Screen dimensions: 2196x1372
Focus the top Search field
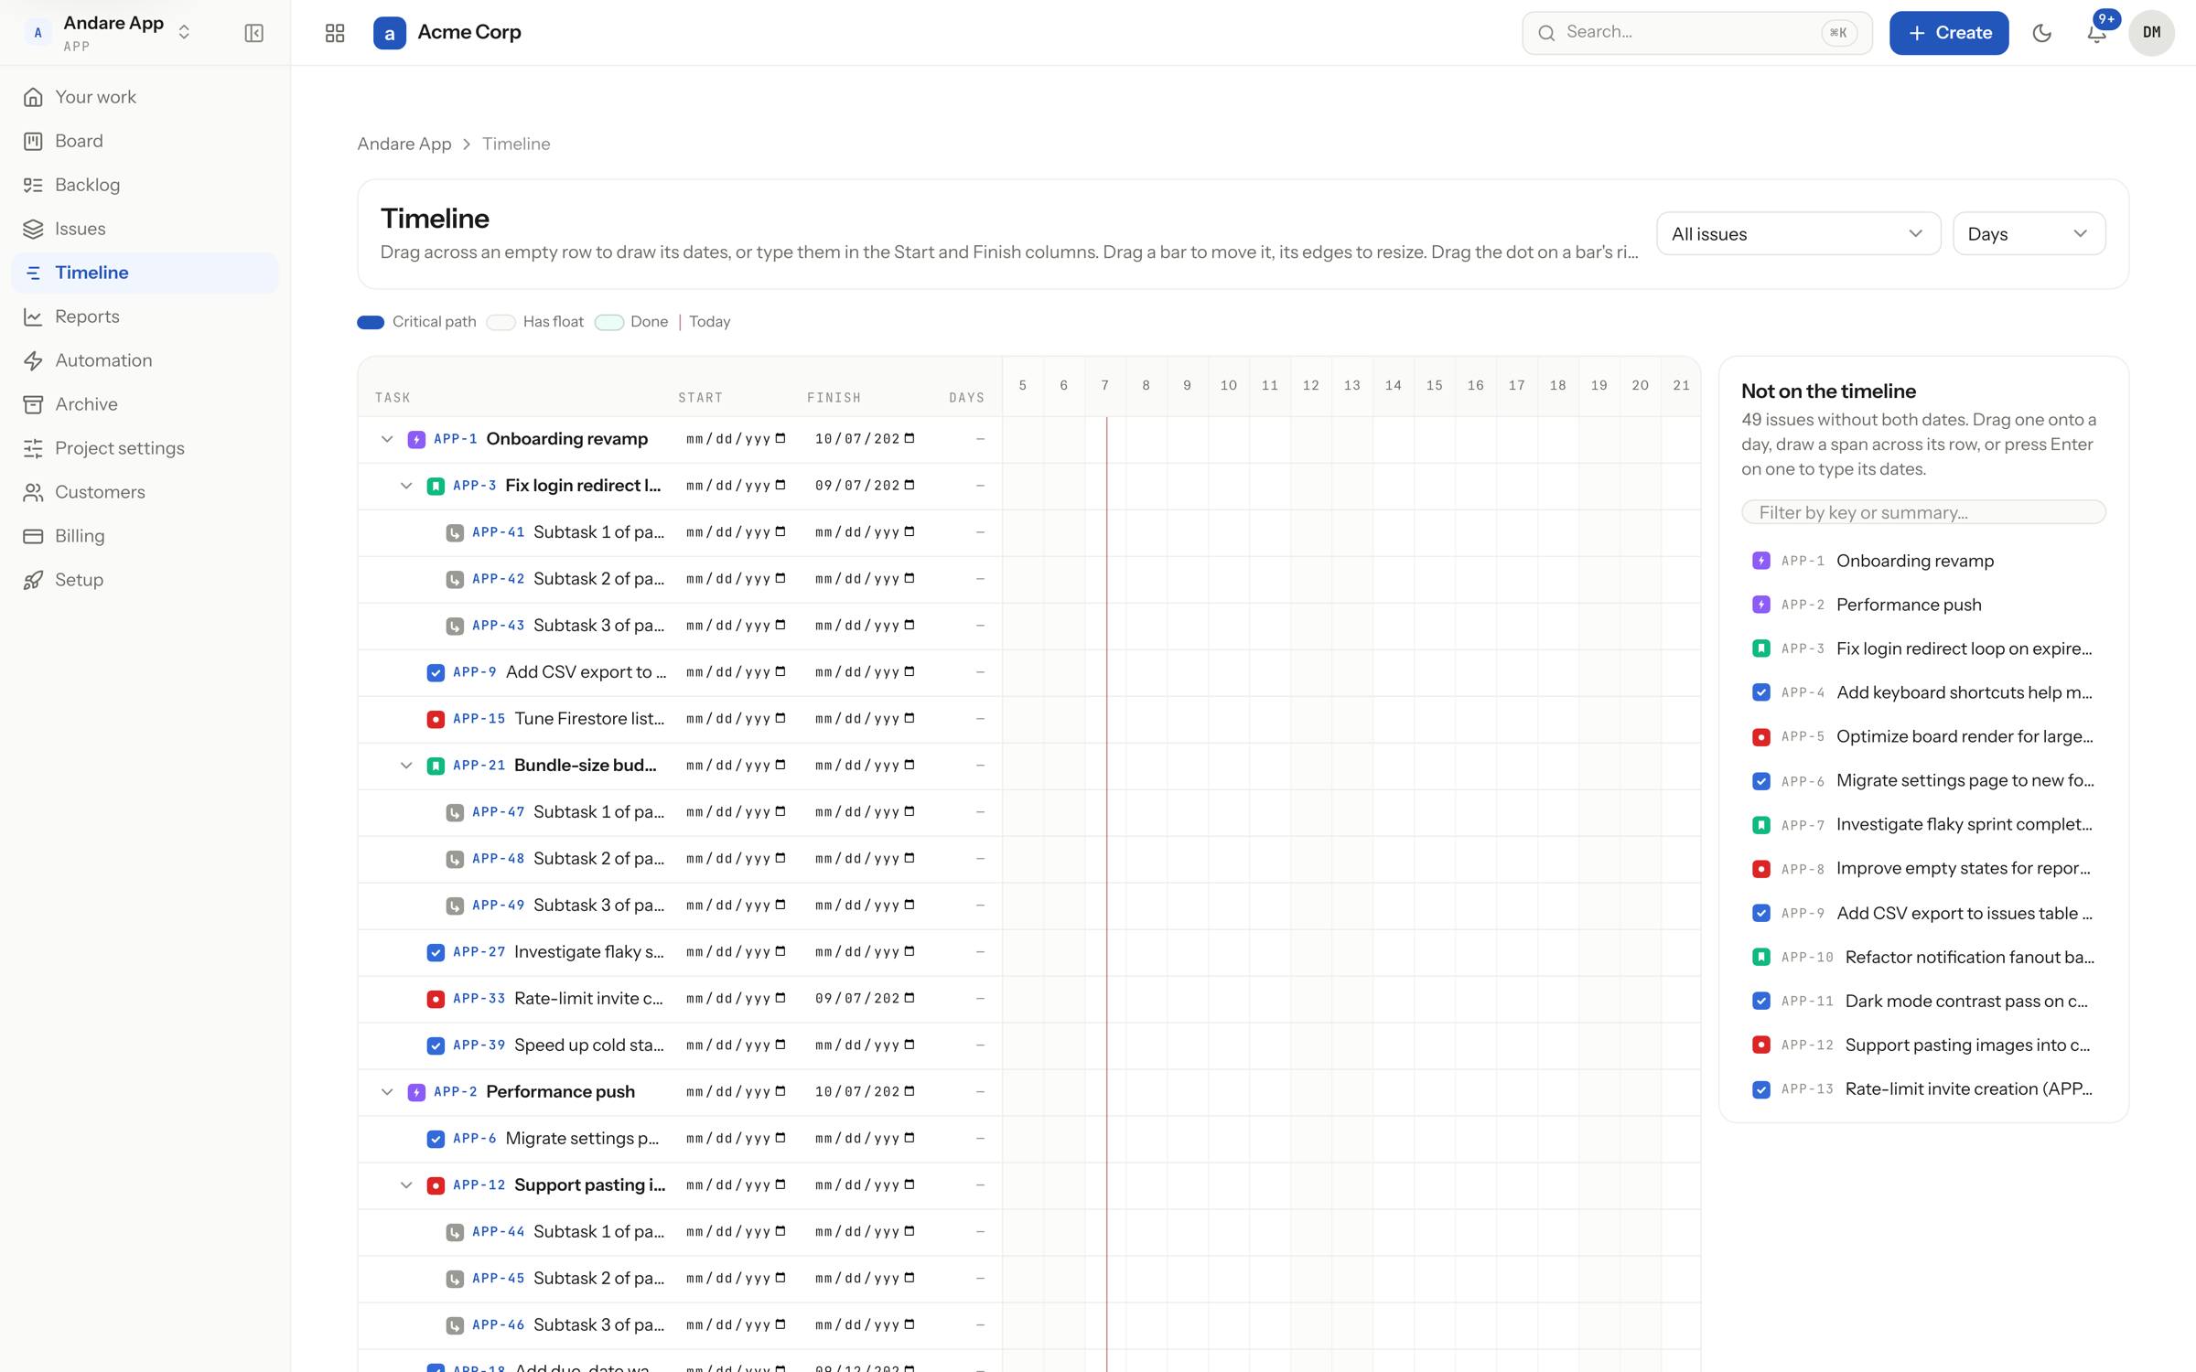pos(1696,33)
